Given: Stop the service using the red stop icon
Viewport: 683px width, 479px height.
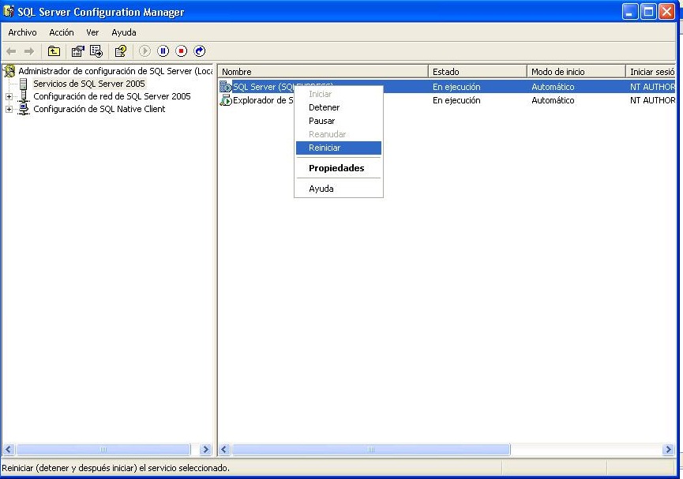Looking at the screenshot, I should pyautogui.click(x=181, y=51).
